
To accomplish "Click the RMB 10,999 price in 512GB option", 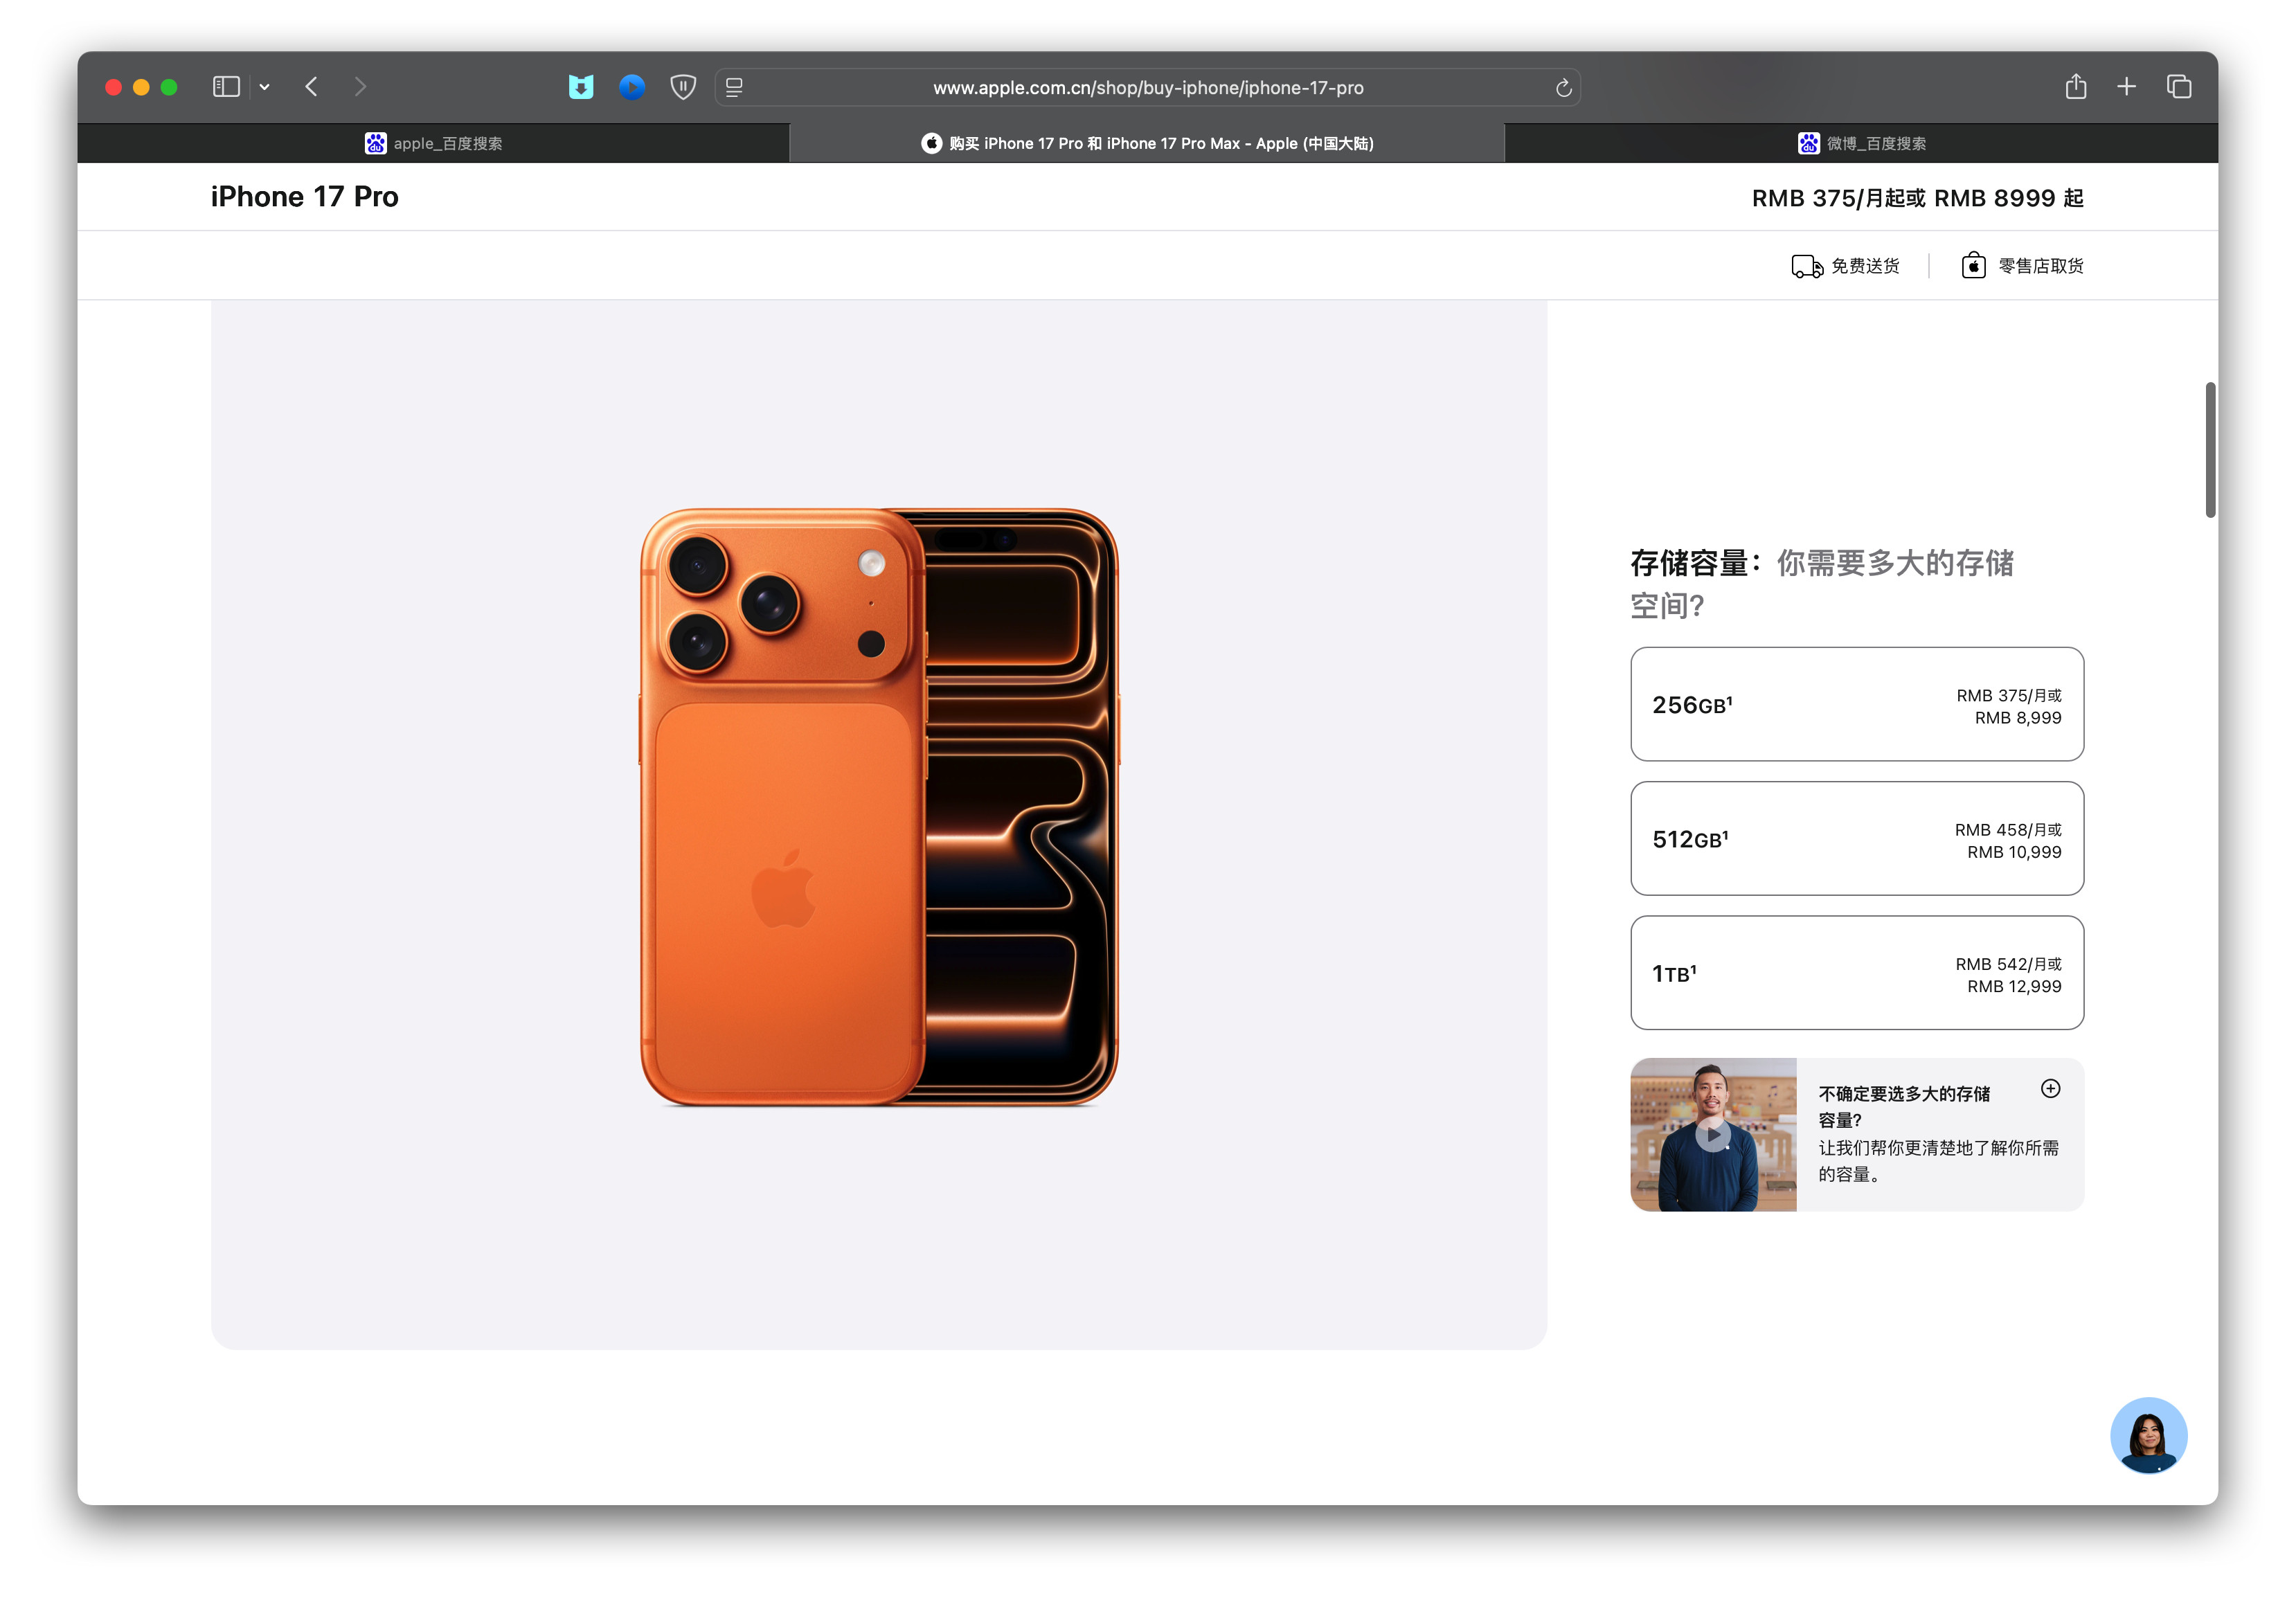I will pyautogui.click(x=2014, y=852).
